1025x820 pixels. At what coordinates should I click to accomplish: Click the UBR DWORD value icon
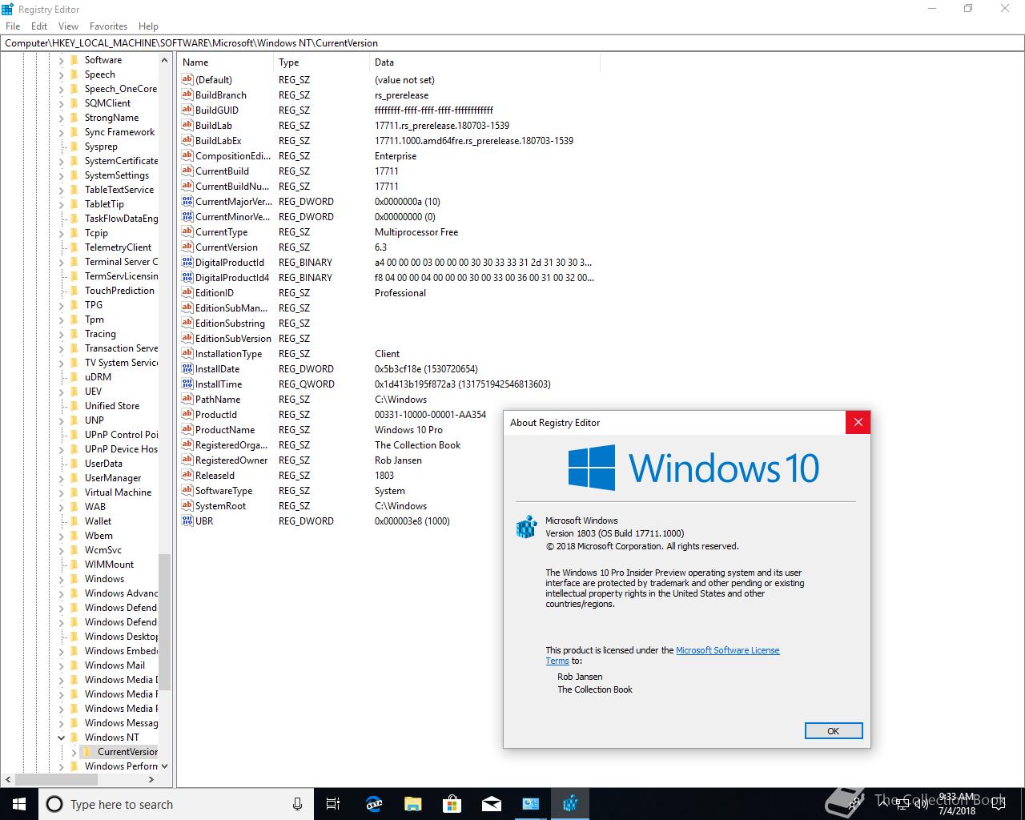pyautogui.click(x=187, y=521)
